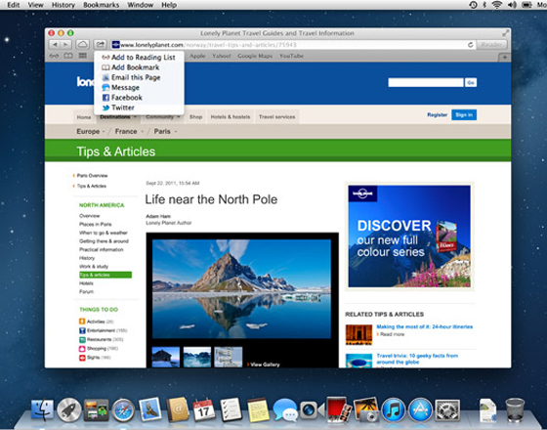This screenshot has width=547, height=430.
Task: Show all bookmarks via open-book icon
Action: pyautogui.click(x=68, y=56)
